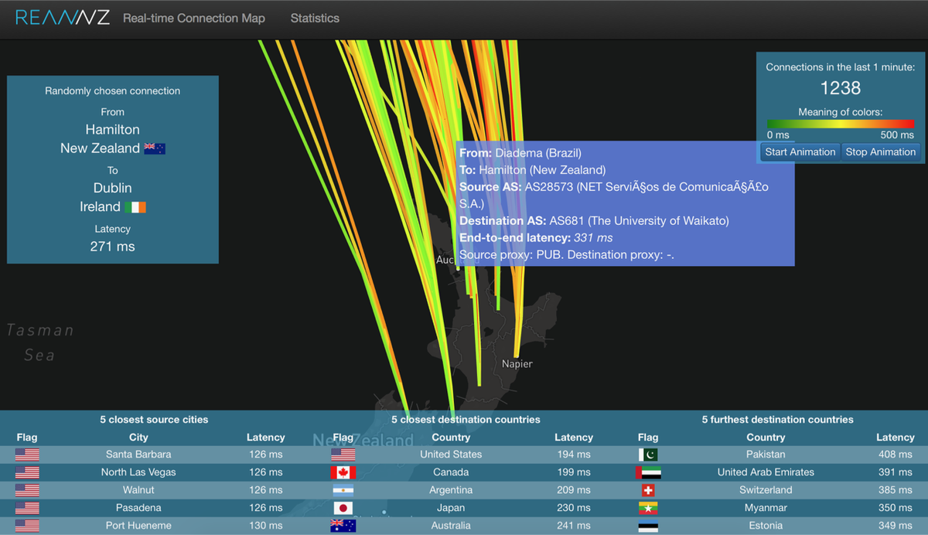Click the Start Animation button
This screenshot has height=535, width=928.
click(800, 152)
